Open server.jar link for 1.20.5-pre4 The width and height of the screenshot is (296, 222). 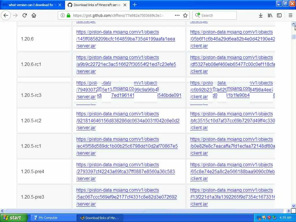125,172
